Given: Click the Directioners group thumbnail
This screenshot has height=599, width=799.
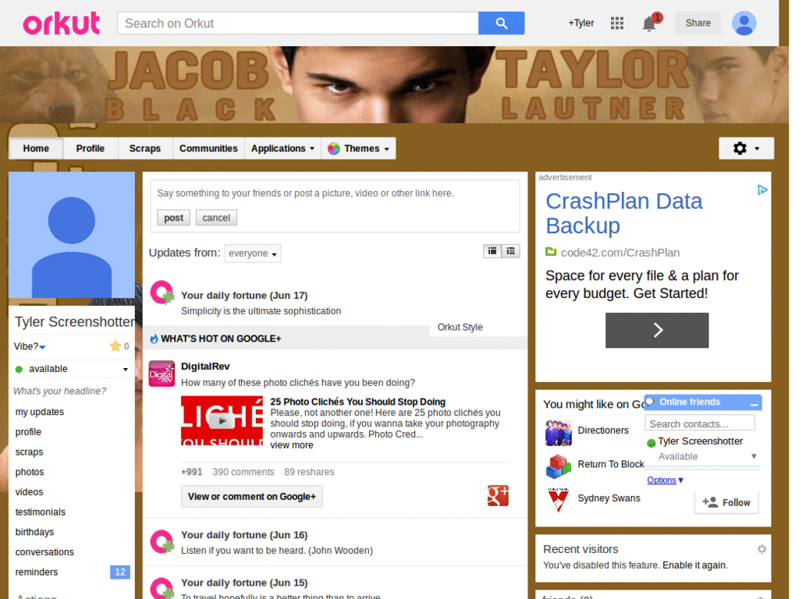Looking at the screenshot, I should tap(558, 432).
